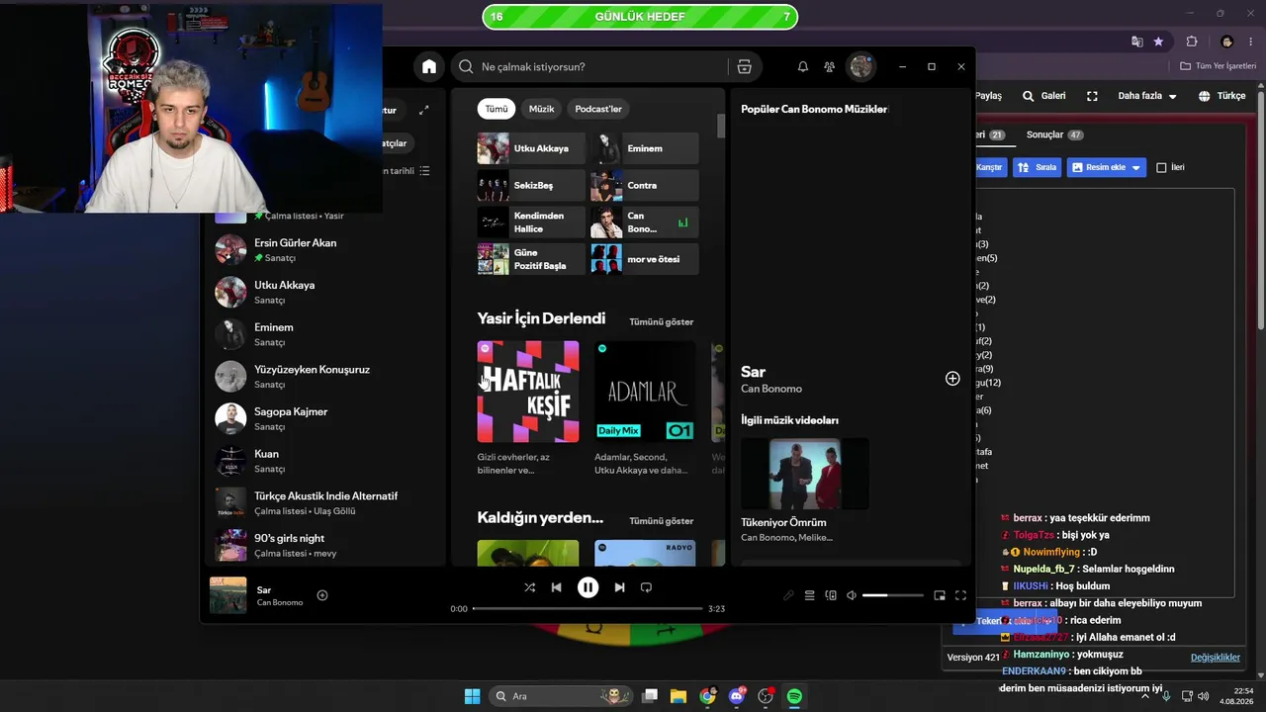Open the Kendimden Hallice shortcut tile
Viewport: 1266px width, 712px height.
click(531, 222)
